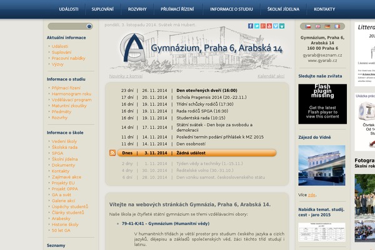Click the highlighted Dnes Žádná událost row
375x250 pixels.
(197, 153)
